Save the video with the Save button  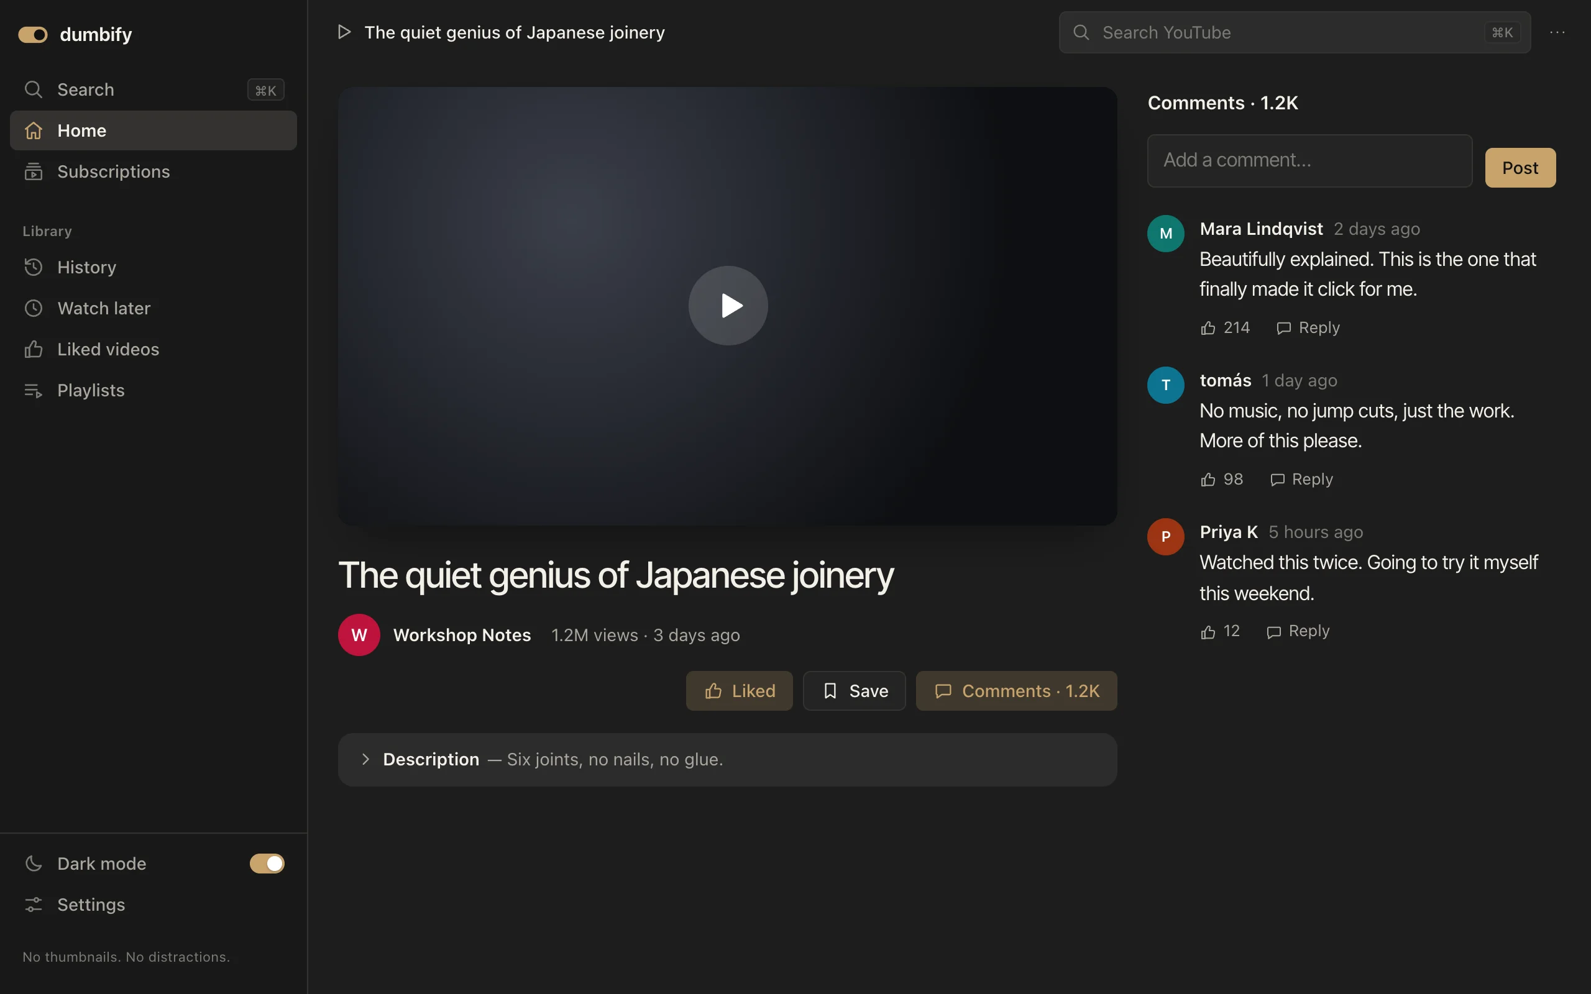854,691
